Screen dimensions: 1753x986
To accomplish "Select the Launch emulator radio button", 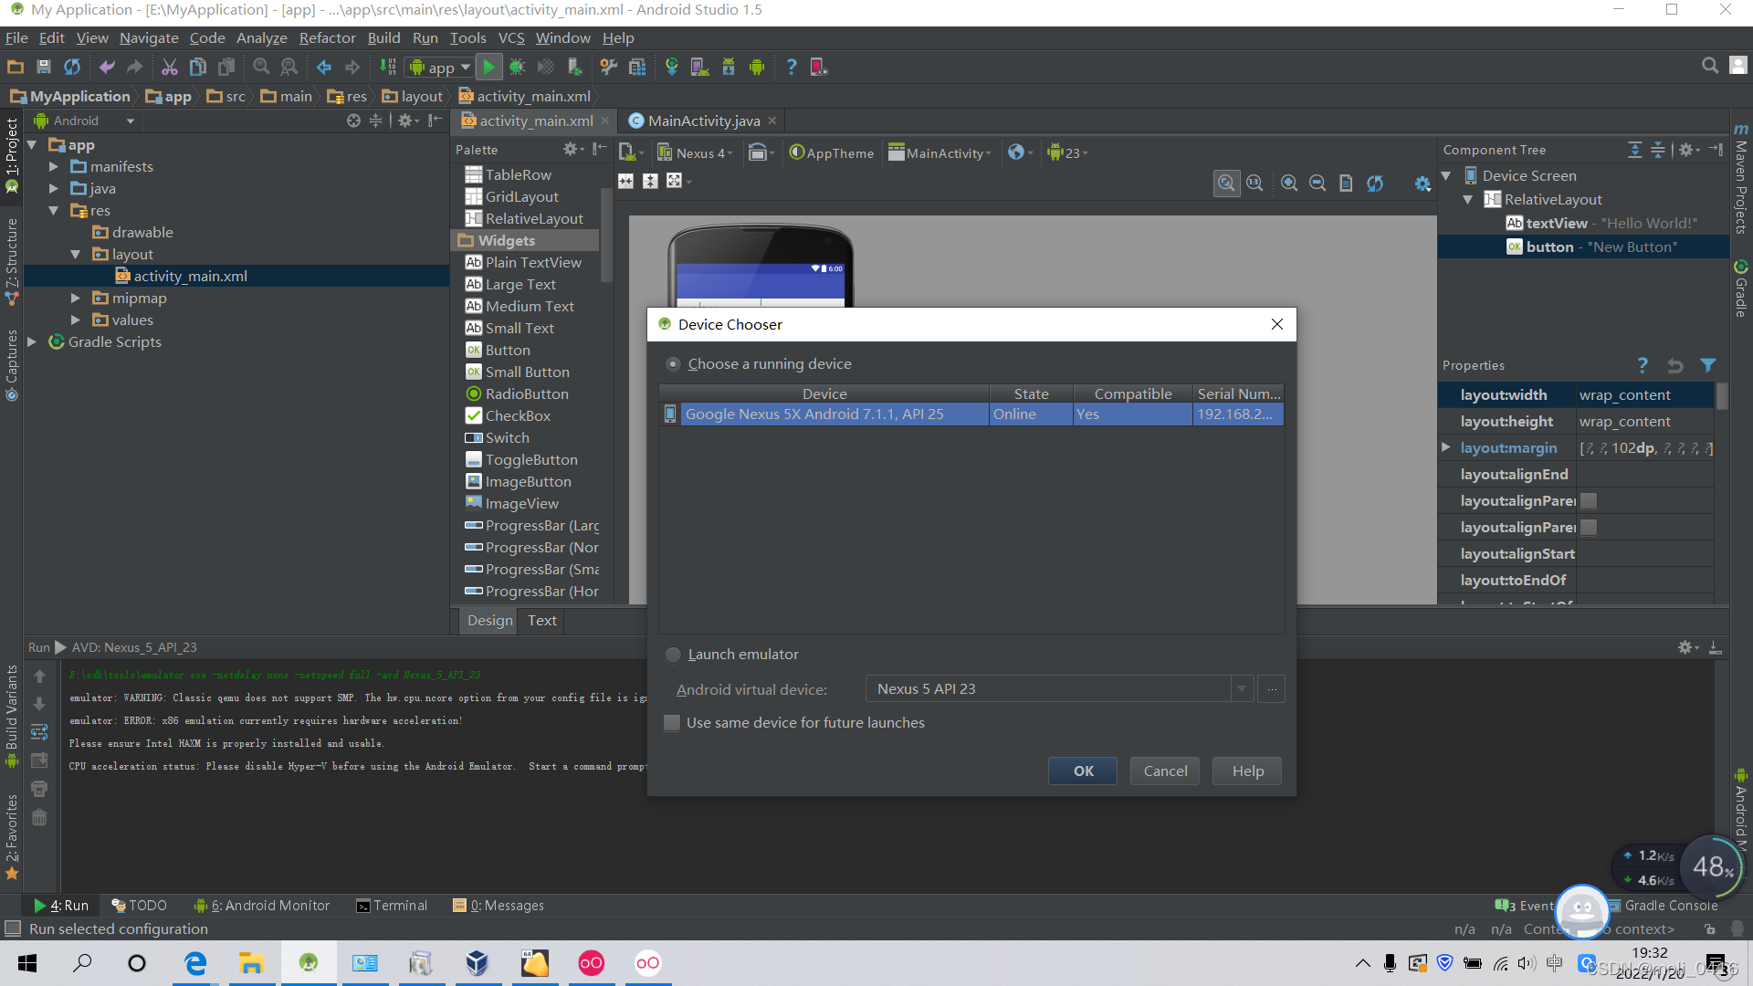I will pos(673,655).
